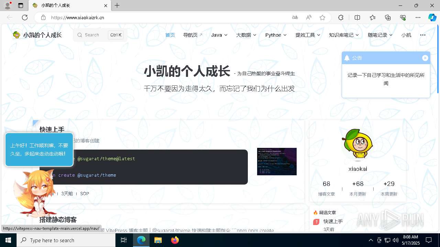The image size is (440, 247).
Task: Click the 本月更新 stat
Action: click(358, 188)
